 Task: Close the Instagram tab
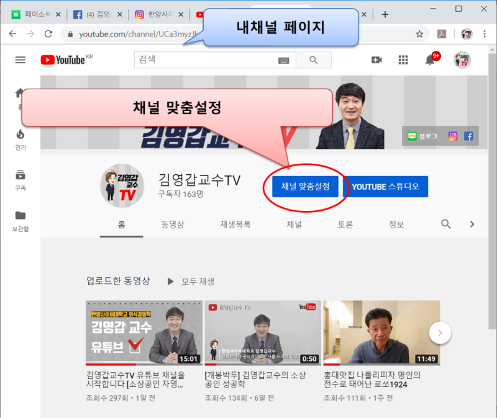pos(181,14)
